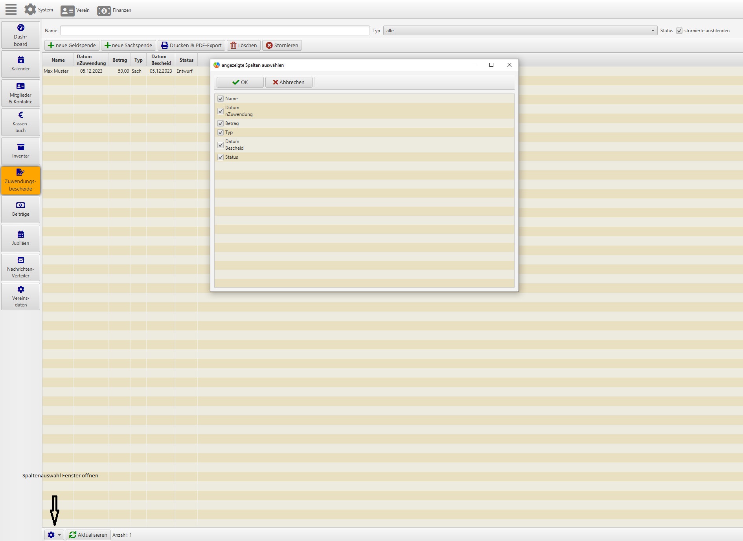Open the Jubiläen section
The width and height of the screenshot is (743, 541).
click(20, 238)
